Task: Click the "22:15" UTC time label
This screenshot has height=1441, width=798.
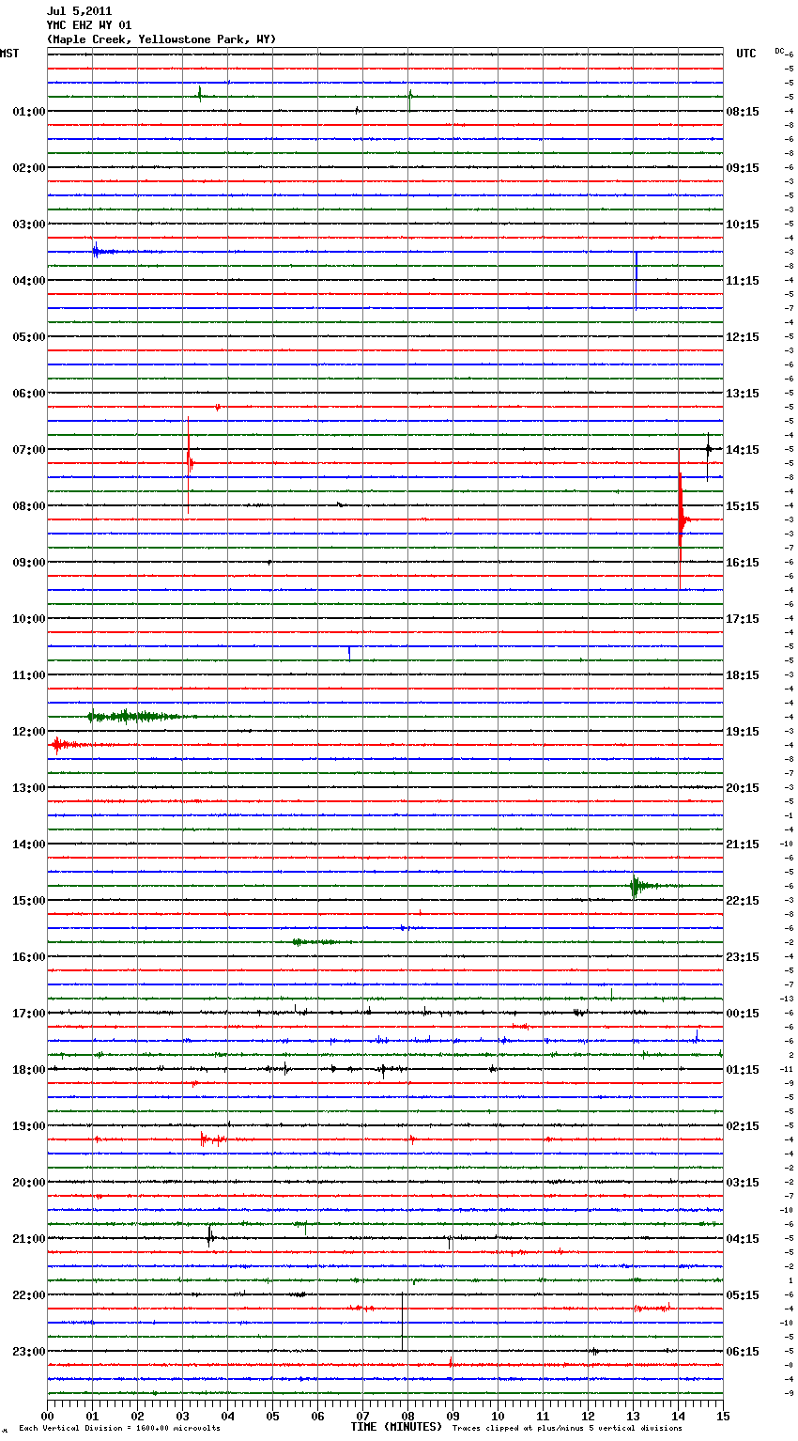Action: [x=743, y=901]
